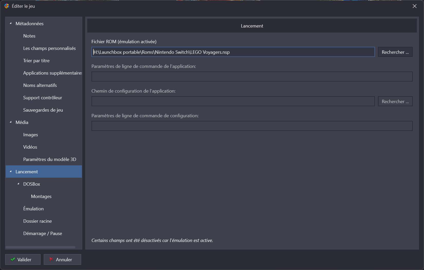Click the LaunchBox app icon in title bar
The height and width of the screenshot is (270, 424).
pyautogui.click(x=7, y=6)
